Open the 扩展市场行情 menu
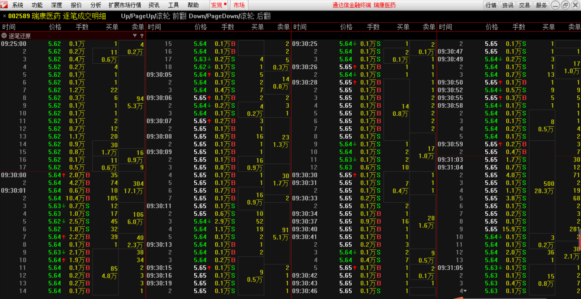The width and height of the screenshot is (581, 299). (x=125, y=5)
